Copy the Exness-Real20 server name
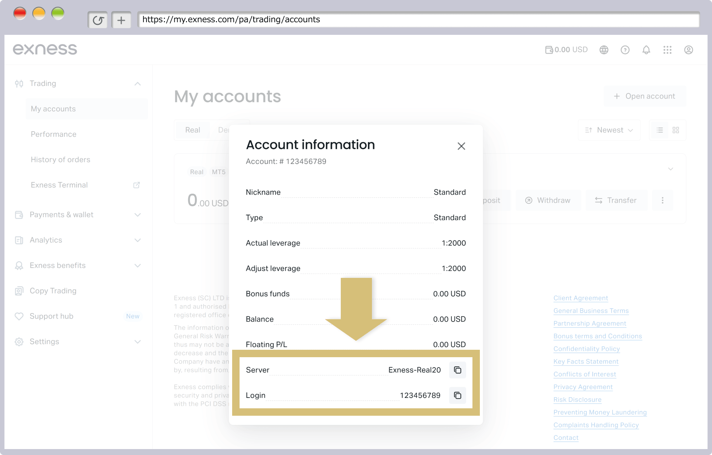 coord(458,370)
